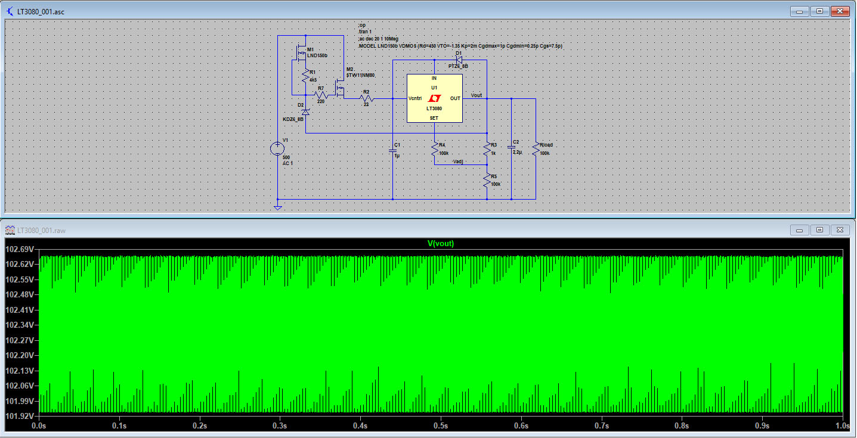The width and height of the screenshot is (857, 438).
Task: Click the AC 1 text under V1
Action: coord(287,163)
